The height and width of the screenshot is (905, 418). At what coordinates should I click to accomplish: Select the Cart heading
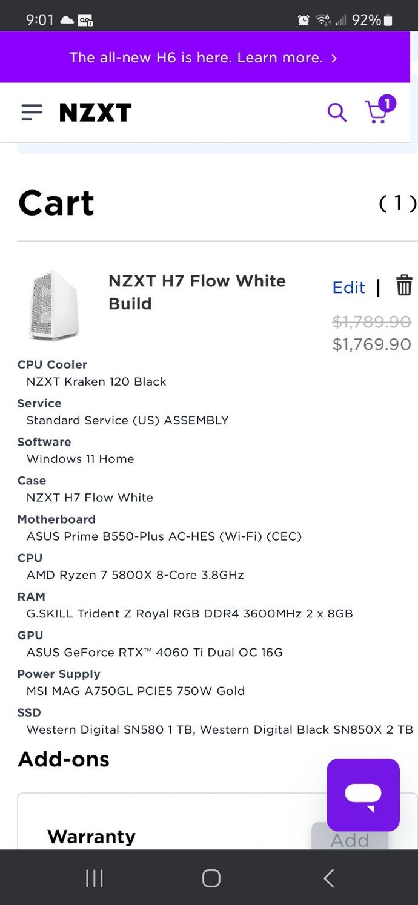coord(56,203)
